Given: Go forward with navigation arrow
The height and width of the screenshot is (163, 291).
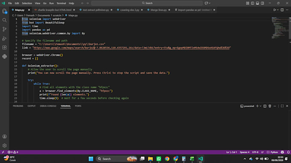Looking at the screenshot, I should click(87, 3).
